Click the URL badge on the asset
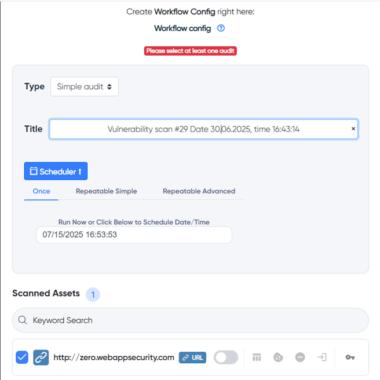Screen dimensions: 380x380 [192, 357]
